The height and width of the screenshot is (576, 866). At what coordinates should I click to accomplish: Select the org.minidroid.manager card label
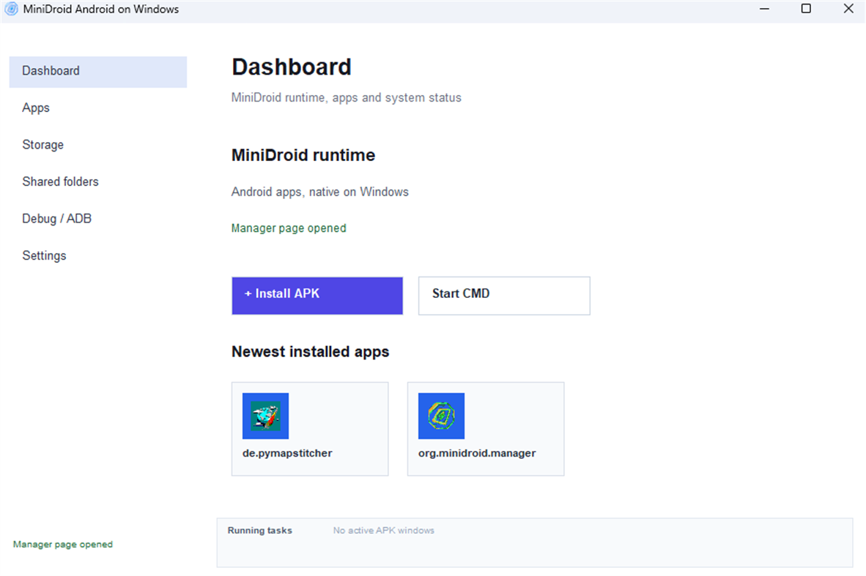click(477, 453)
